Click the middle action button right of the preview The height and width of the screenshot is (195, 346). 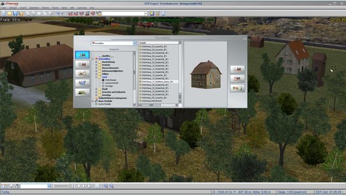[x=237, y=79]
